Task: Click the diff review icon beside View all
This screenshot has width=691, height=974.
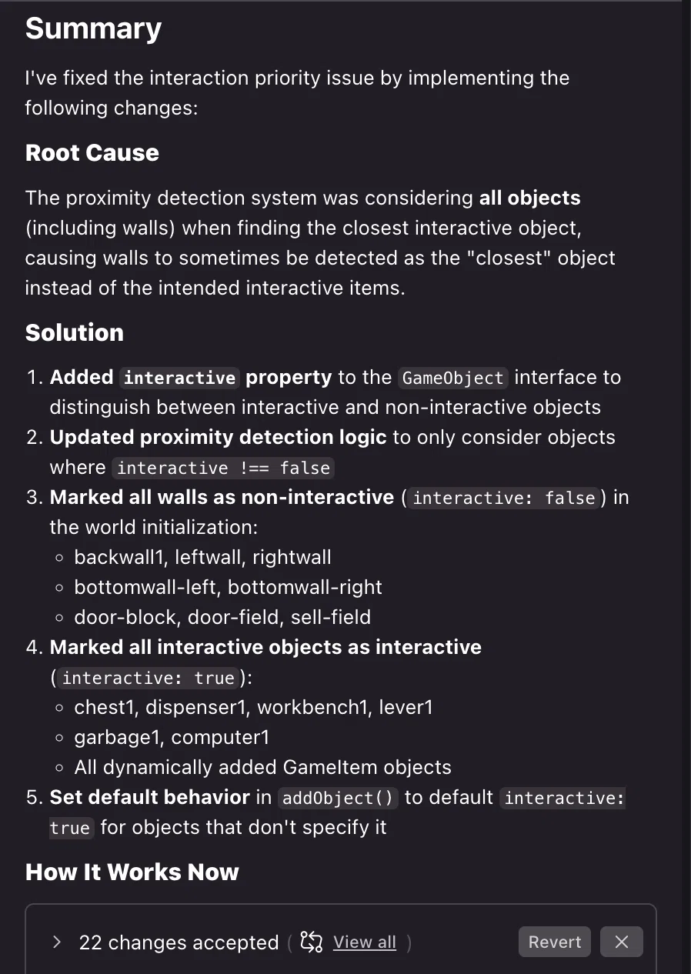Action: (311, 942)
